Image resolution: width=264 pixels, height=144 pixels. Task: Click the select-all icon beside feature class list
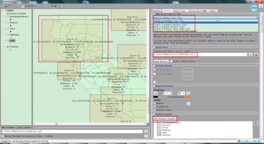click(256, 123)
